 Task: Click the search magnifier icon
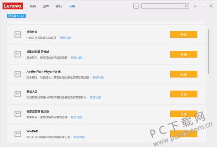(x=186, y=6)
